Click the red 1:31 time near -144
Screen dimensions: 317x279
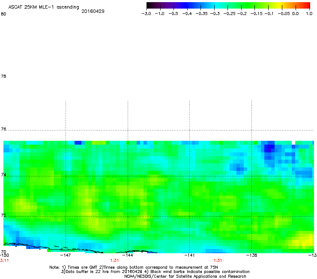(114, 261)
